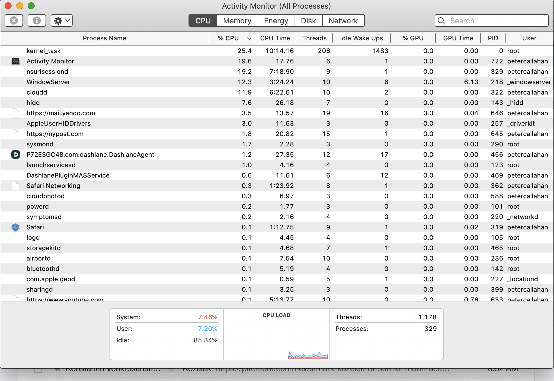This screenshot has width=554, height=381.
Task: Click the document icon beside https://mail.yahoo.com
Action: (x=16, y=113)
